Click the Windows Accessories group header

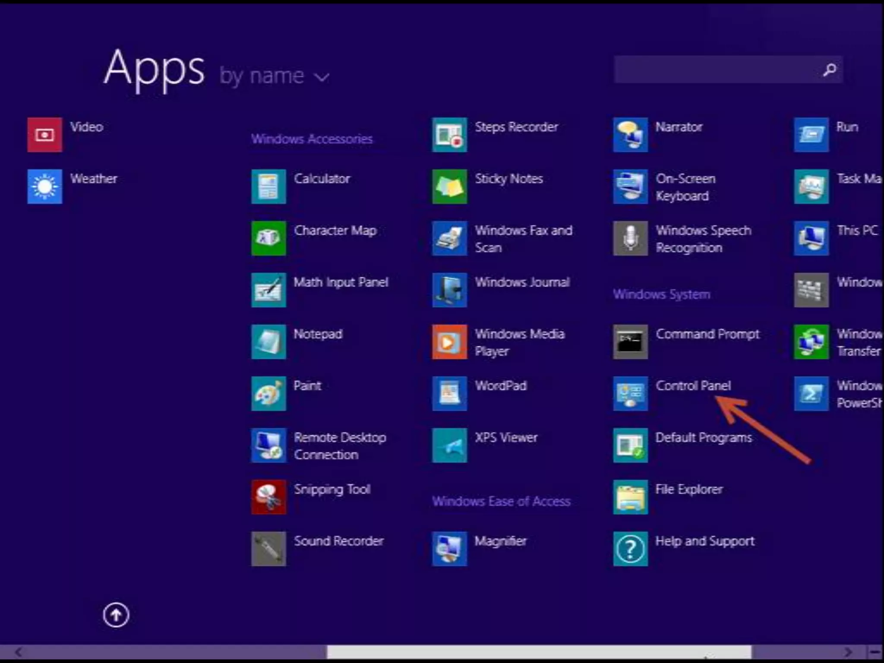[312, 139]
